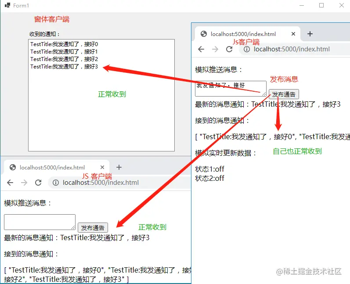Click the 模拟实时更新数据 heading in the right browser

coord(226,153)
